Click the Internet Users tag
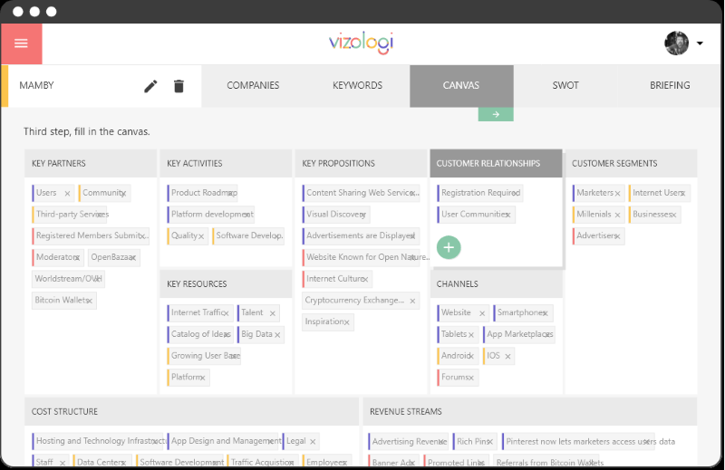This screenshot has height=470, width=725. pyautogui.click(x=658, y=193)
